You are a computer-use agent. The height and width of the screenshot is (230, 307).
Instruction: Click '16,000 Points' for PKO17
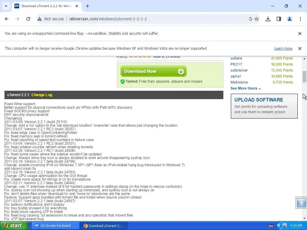point(282,64)
